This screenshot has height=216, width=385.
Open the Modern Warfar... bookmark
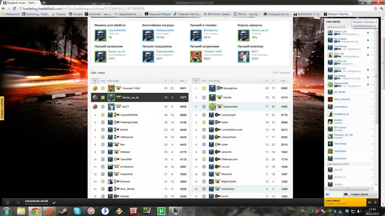click(337, 14)
